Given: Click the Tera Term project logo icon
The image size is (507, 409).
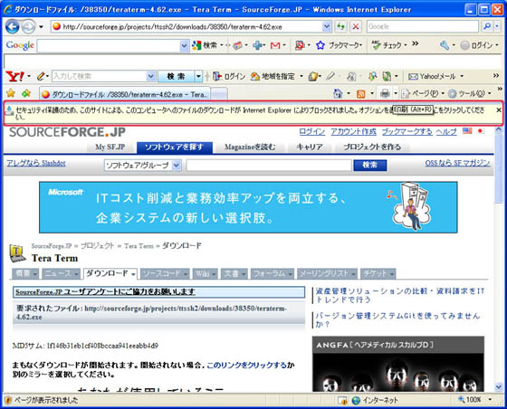Looking at the screenshot, I should [x=17, y=253].
